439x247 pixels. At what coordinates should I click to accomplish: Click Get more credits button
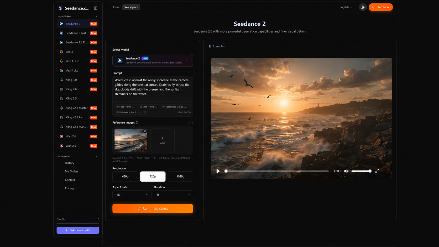(x=78, y=230)
